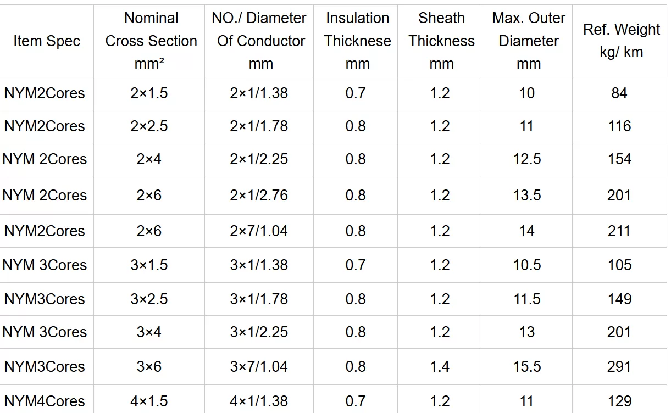This screenshot has height=413, width=671.
Task: Click the Ref. Weight kg/km header
Action: pos(621,41)
